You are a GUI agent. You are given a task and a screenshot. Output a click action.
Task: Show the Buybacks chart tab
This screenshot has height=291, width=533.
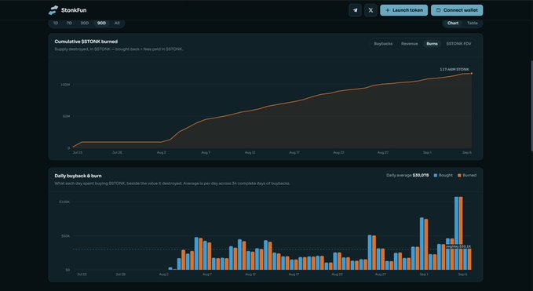tap(383, 44)
